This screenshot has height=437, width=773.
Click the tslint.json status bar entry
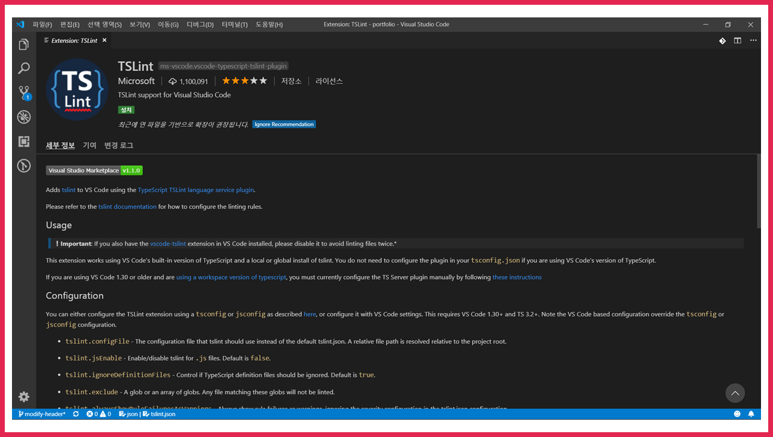(159, 414)
